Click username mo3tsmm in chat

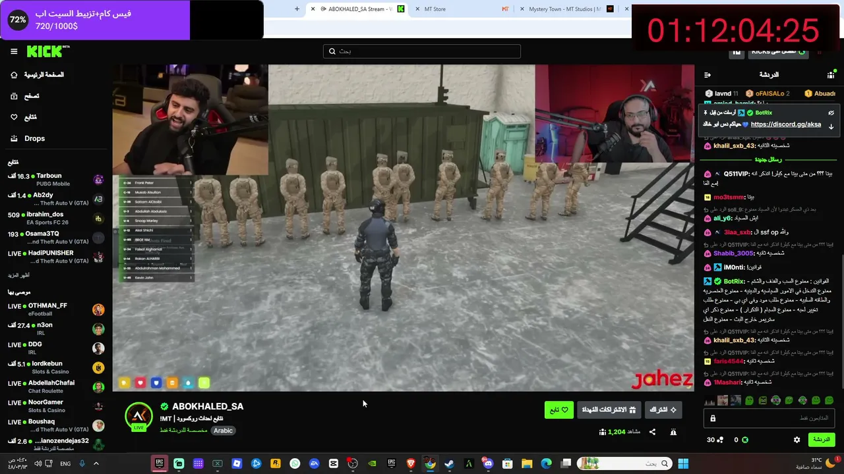point(729,197)
